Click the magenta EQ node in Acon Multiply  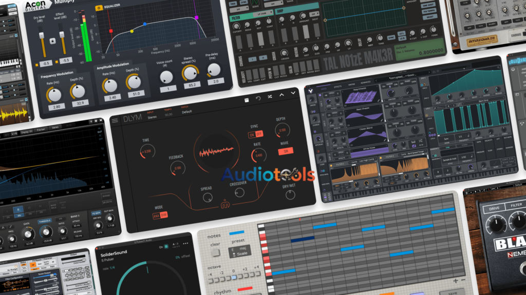coord(197,17)
